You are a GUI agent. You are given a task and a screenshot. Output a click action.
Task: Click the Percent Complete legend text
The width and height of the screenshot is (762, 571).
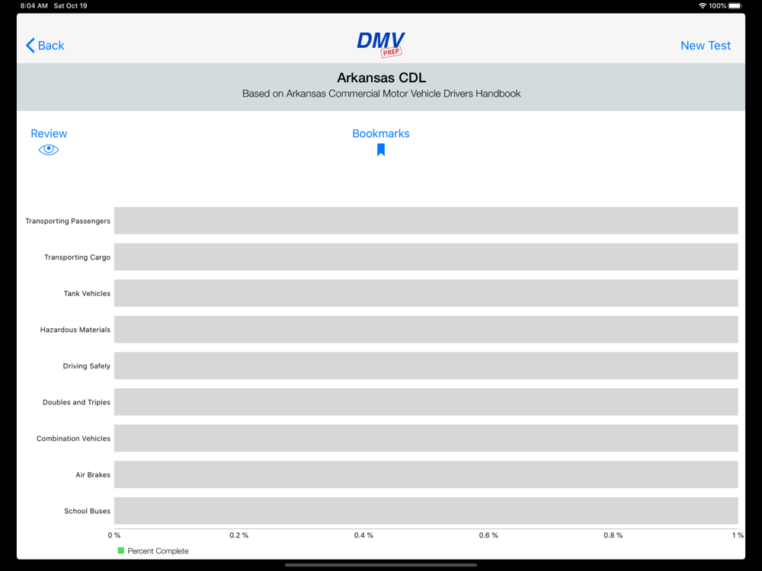pyautogui.click(x=158, y=551)
